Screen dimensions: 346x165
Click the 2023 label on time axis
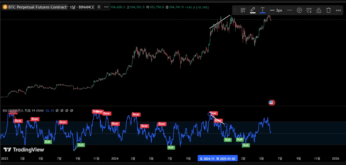(x=5, y=159)
